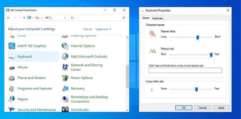Click the Apply button
Viewport: 241px width, 119px height.
221,108
